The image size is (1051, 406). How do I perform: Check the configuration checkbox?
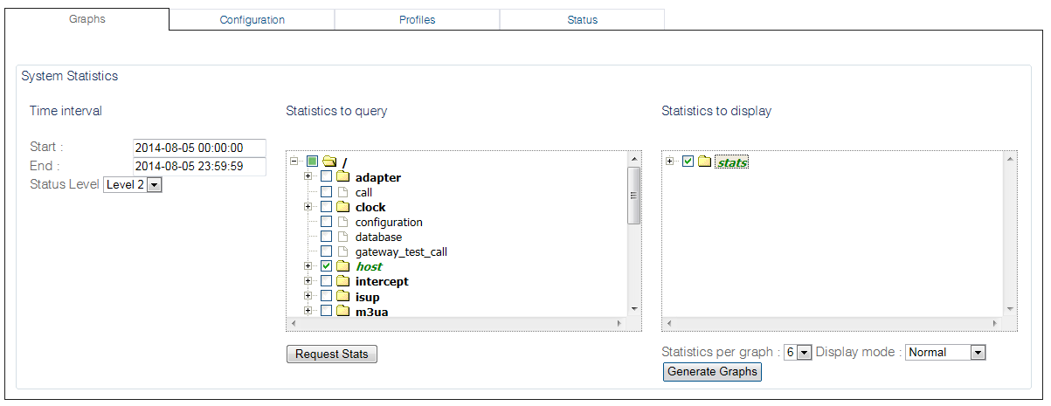pos(326,222)
